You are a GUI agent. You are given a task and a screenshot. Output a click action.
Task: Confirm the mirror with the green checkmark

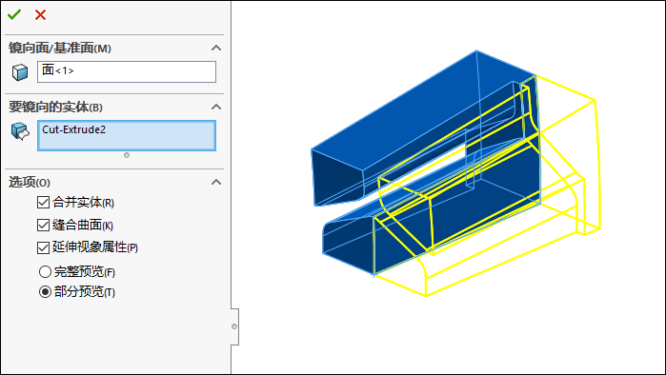[14, 15]
